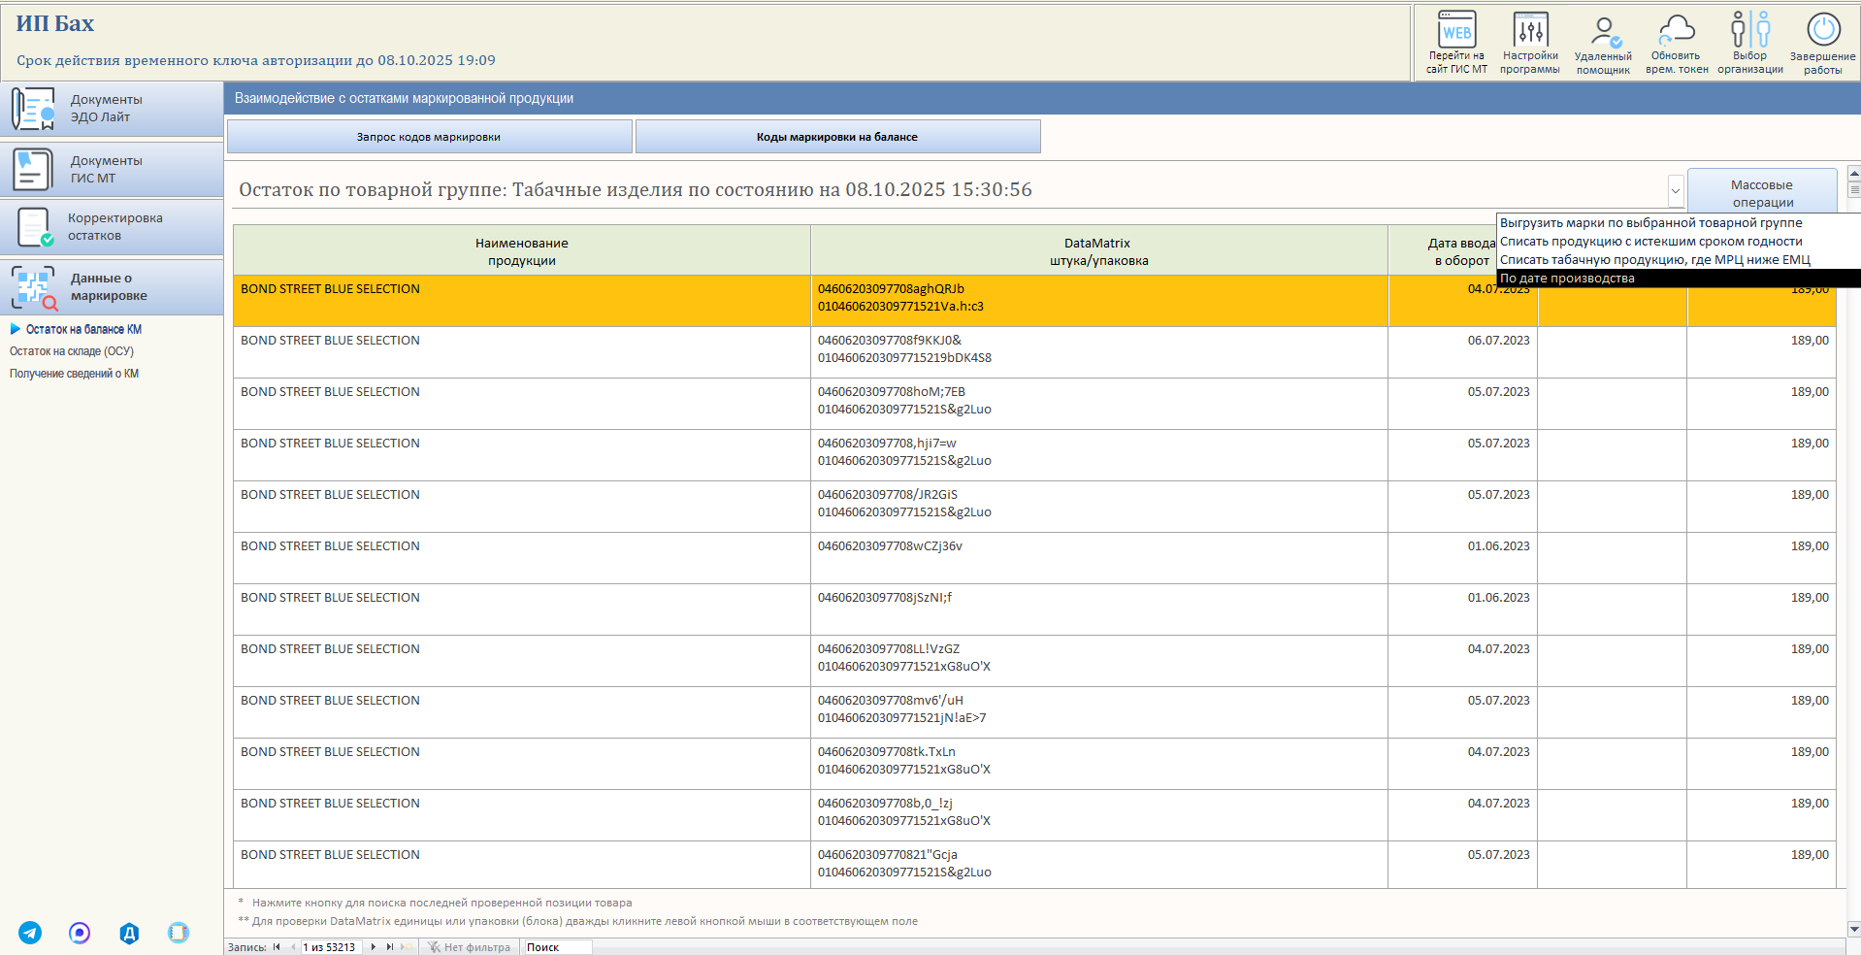The width and height of the screenshot is (1861, 955).
Task: Select DataMatrix cell 04606203097708LL!VzGZ
Action: (x=1099, y=661)
